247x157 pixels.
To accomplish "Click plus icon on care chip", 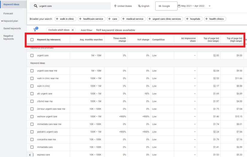I will (110, 19).
